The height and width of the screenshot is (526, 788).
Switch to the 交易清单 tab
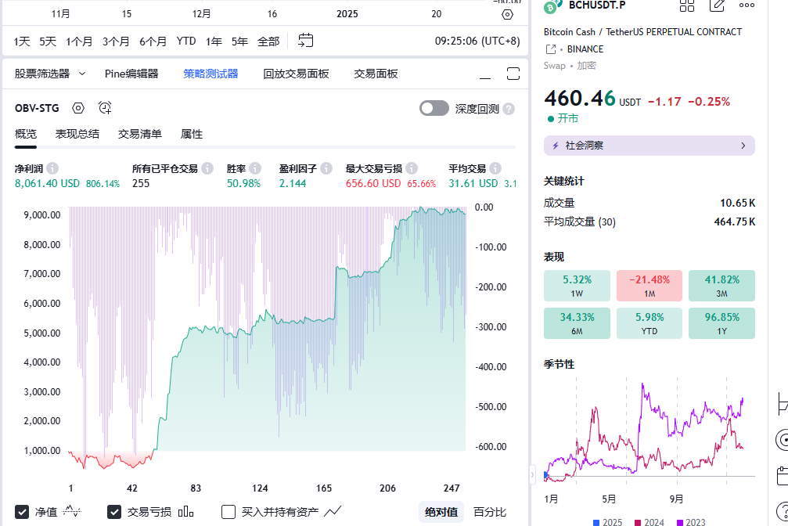tap(140, 134)
